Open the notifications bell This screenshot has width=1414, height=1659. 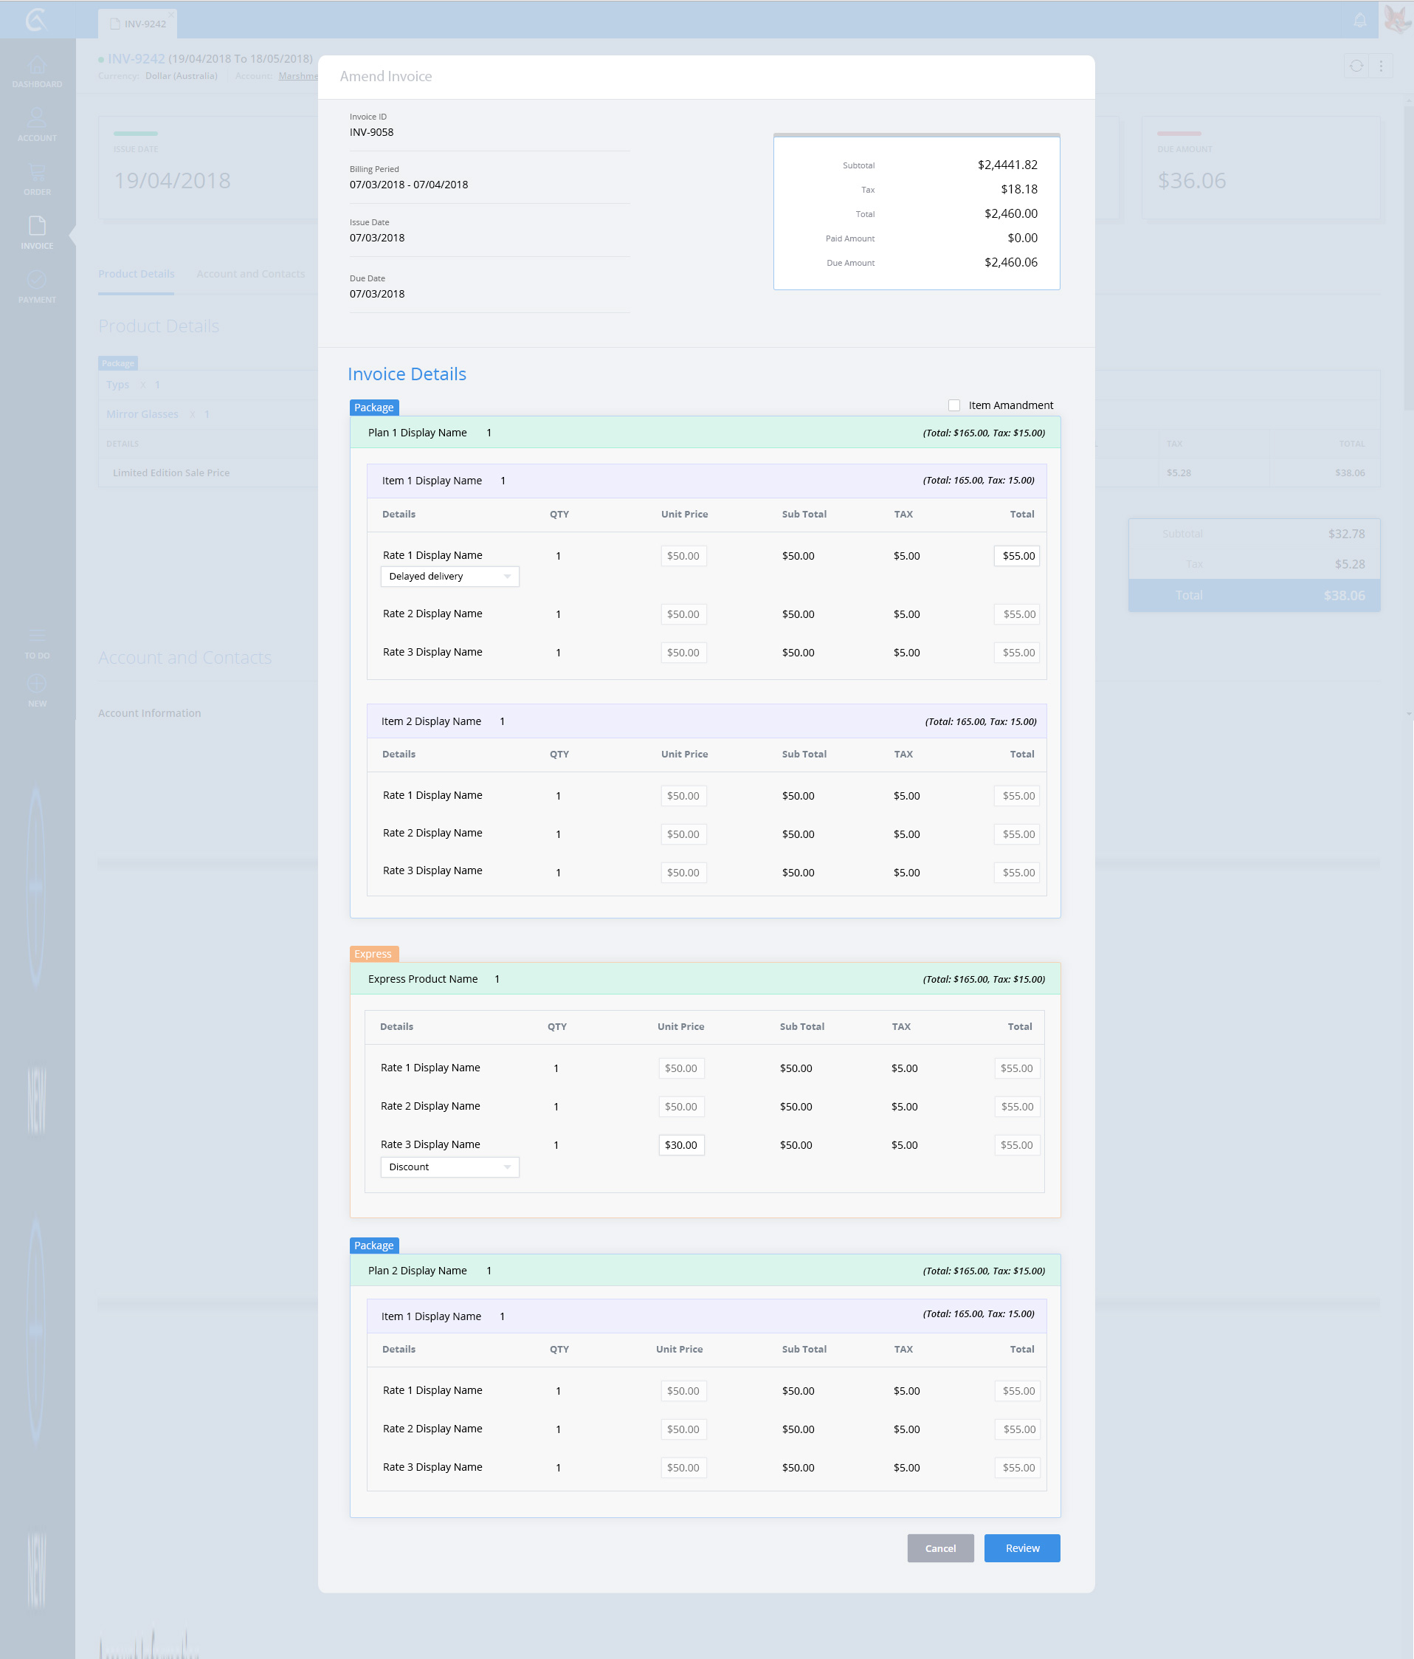click(1359, 20)
